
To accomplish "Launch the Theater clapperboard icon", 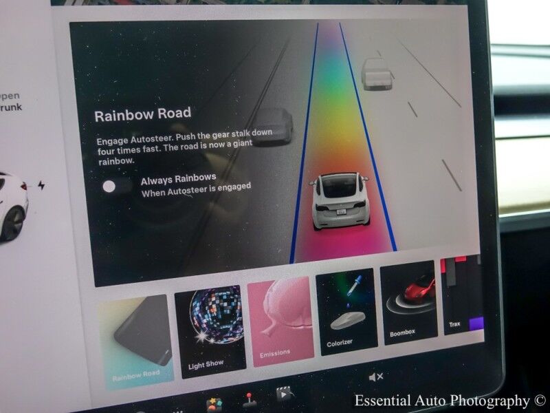I will [x=283, y=394].
